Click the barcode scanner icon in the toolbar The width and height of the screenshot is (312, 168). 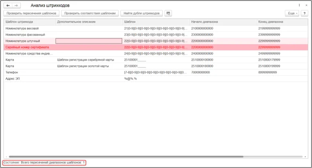tap(168, 13)
